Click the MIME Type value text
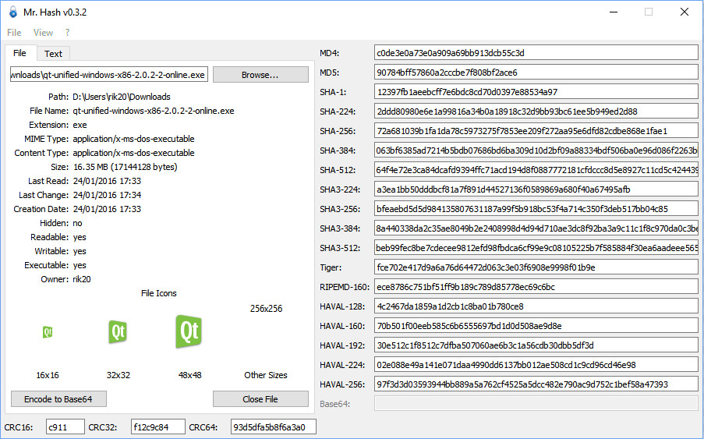This screenshot has width=704, height=439. [134, 139]
